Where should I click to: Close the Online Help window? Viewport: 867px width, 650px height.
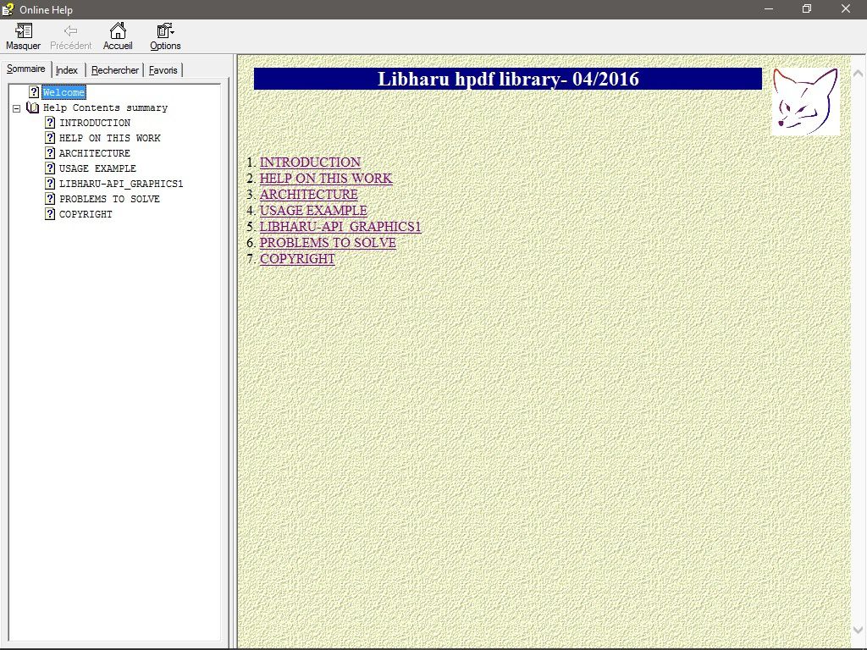pos(846,8)
